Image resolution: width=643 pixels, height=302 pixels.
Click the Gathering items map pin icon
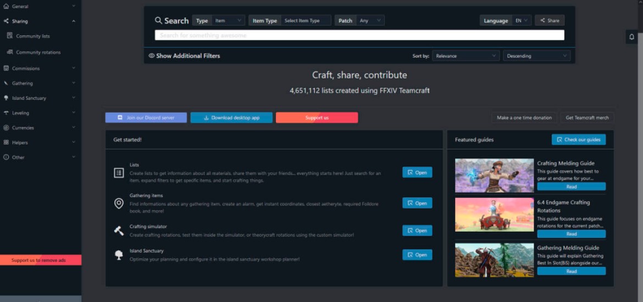coord(119,203)
